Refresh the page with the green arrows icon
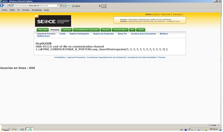 [x=69, y=6]
